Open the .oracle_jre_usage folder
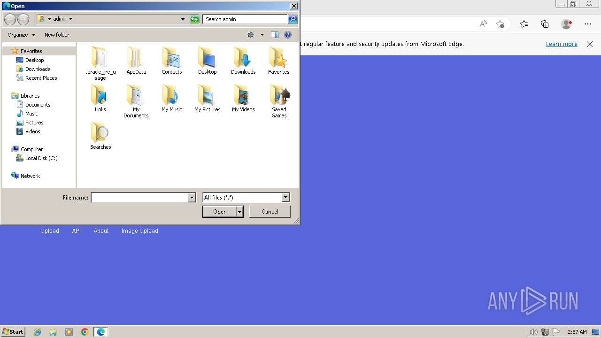The width and height of the screenshot is (601, 338). pyautogui.click(x=100, y=63)
